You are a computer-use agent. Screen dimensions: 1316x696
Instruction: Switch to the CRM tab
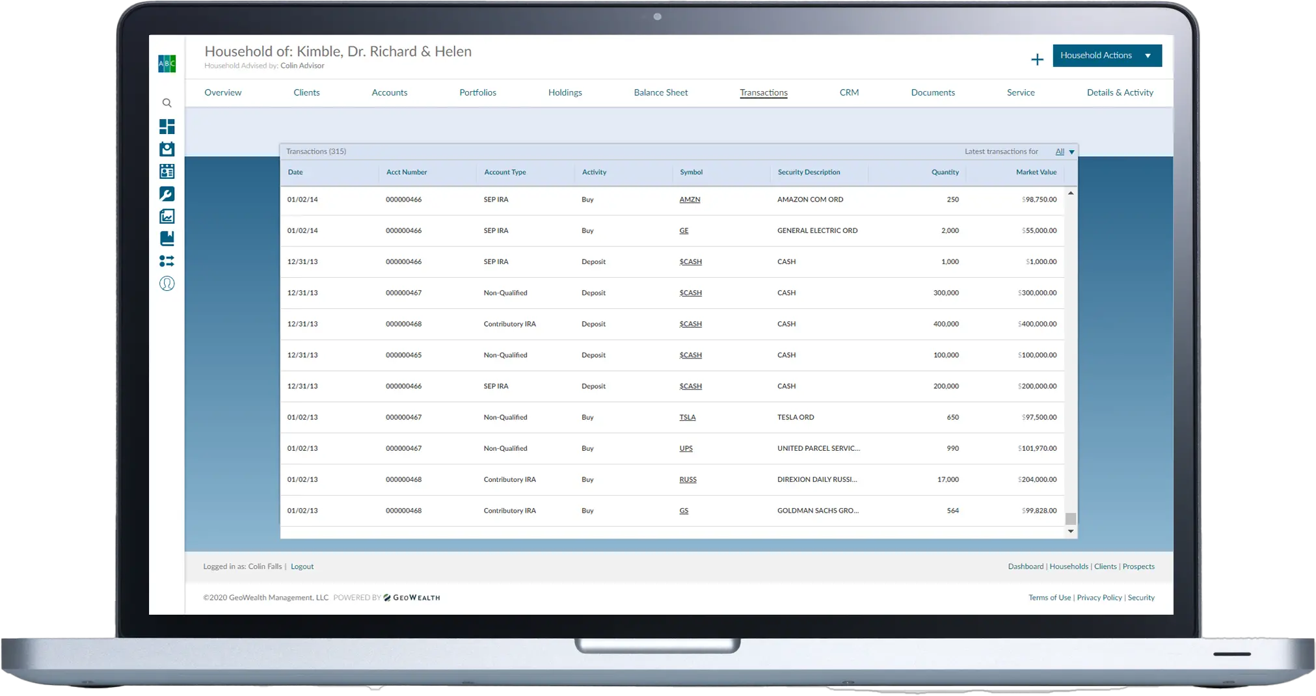point(849,92)
